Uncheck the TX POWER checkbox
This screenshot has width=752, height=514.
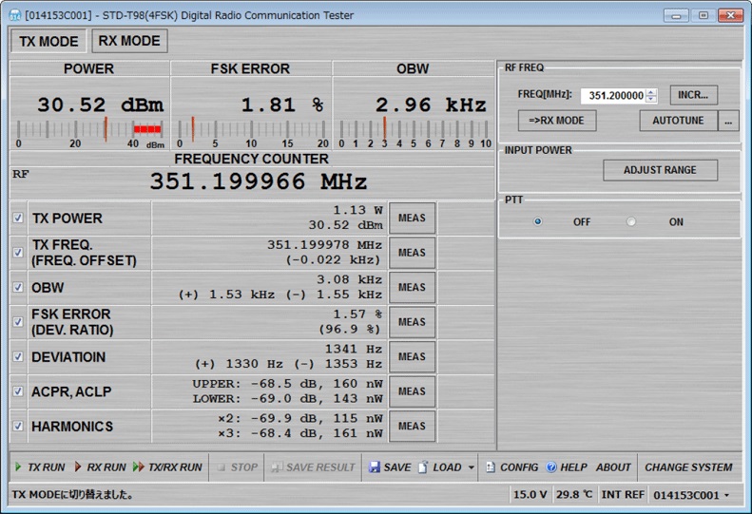pos(18,218)
